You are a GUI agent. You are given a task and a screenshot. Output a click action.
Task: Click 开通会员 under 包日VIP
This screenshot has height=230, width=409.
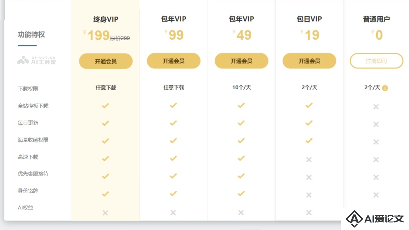click(x=309, y=61)
